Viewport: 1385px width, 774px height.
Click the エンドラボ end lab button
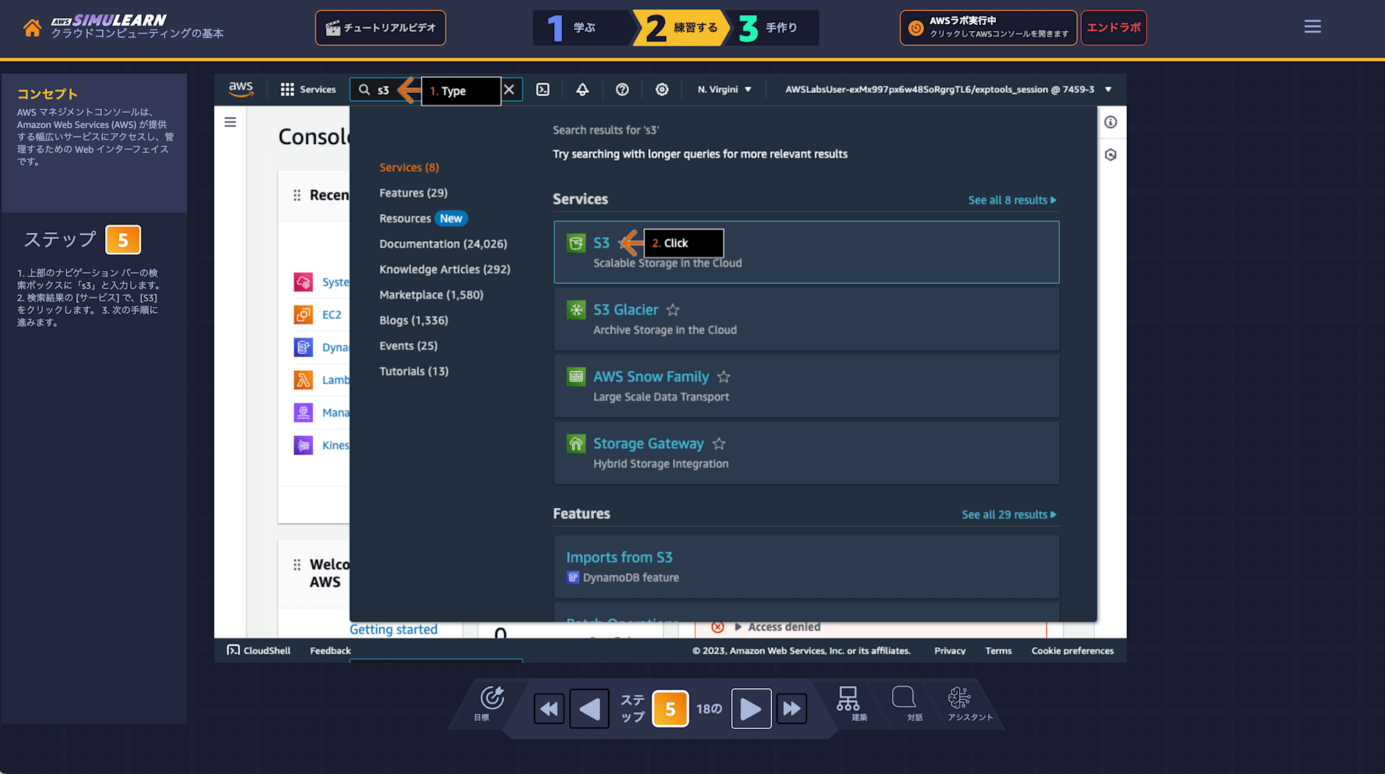[x=1115, y=26]
